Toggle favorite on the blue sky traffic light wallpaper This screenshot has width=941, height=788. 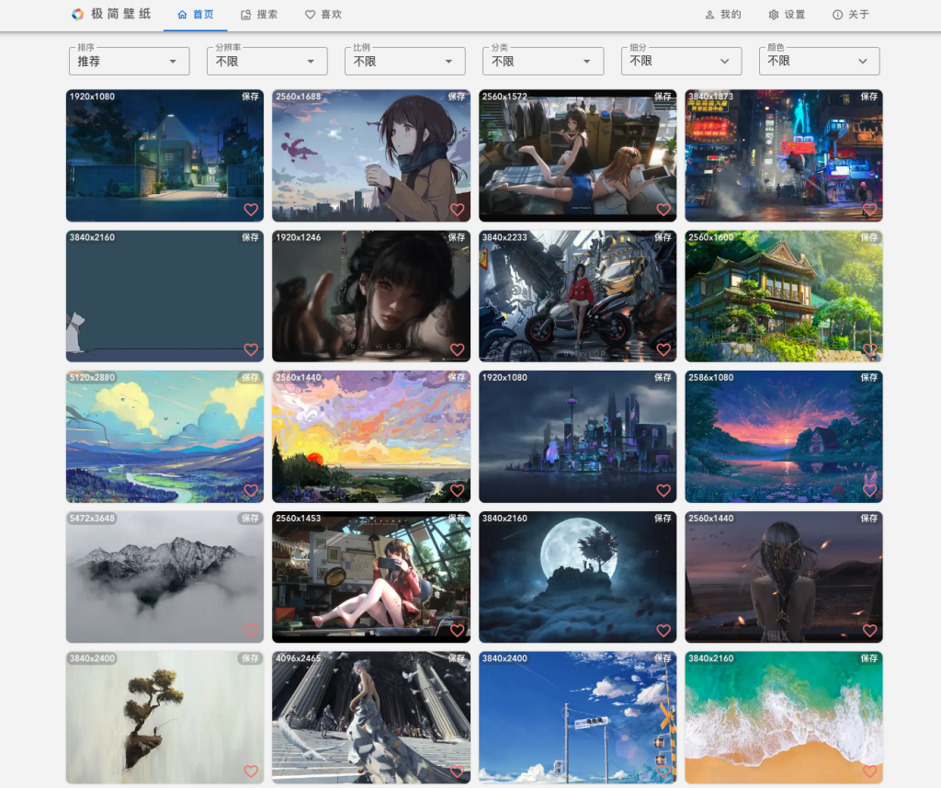pos(663,771)
